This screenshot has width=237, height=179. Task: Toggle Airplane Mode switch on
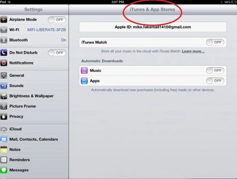pos(57,19)
